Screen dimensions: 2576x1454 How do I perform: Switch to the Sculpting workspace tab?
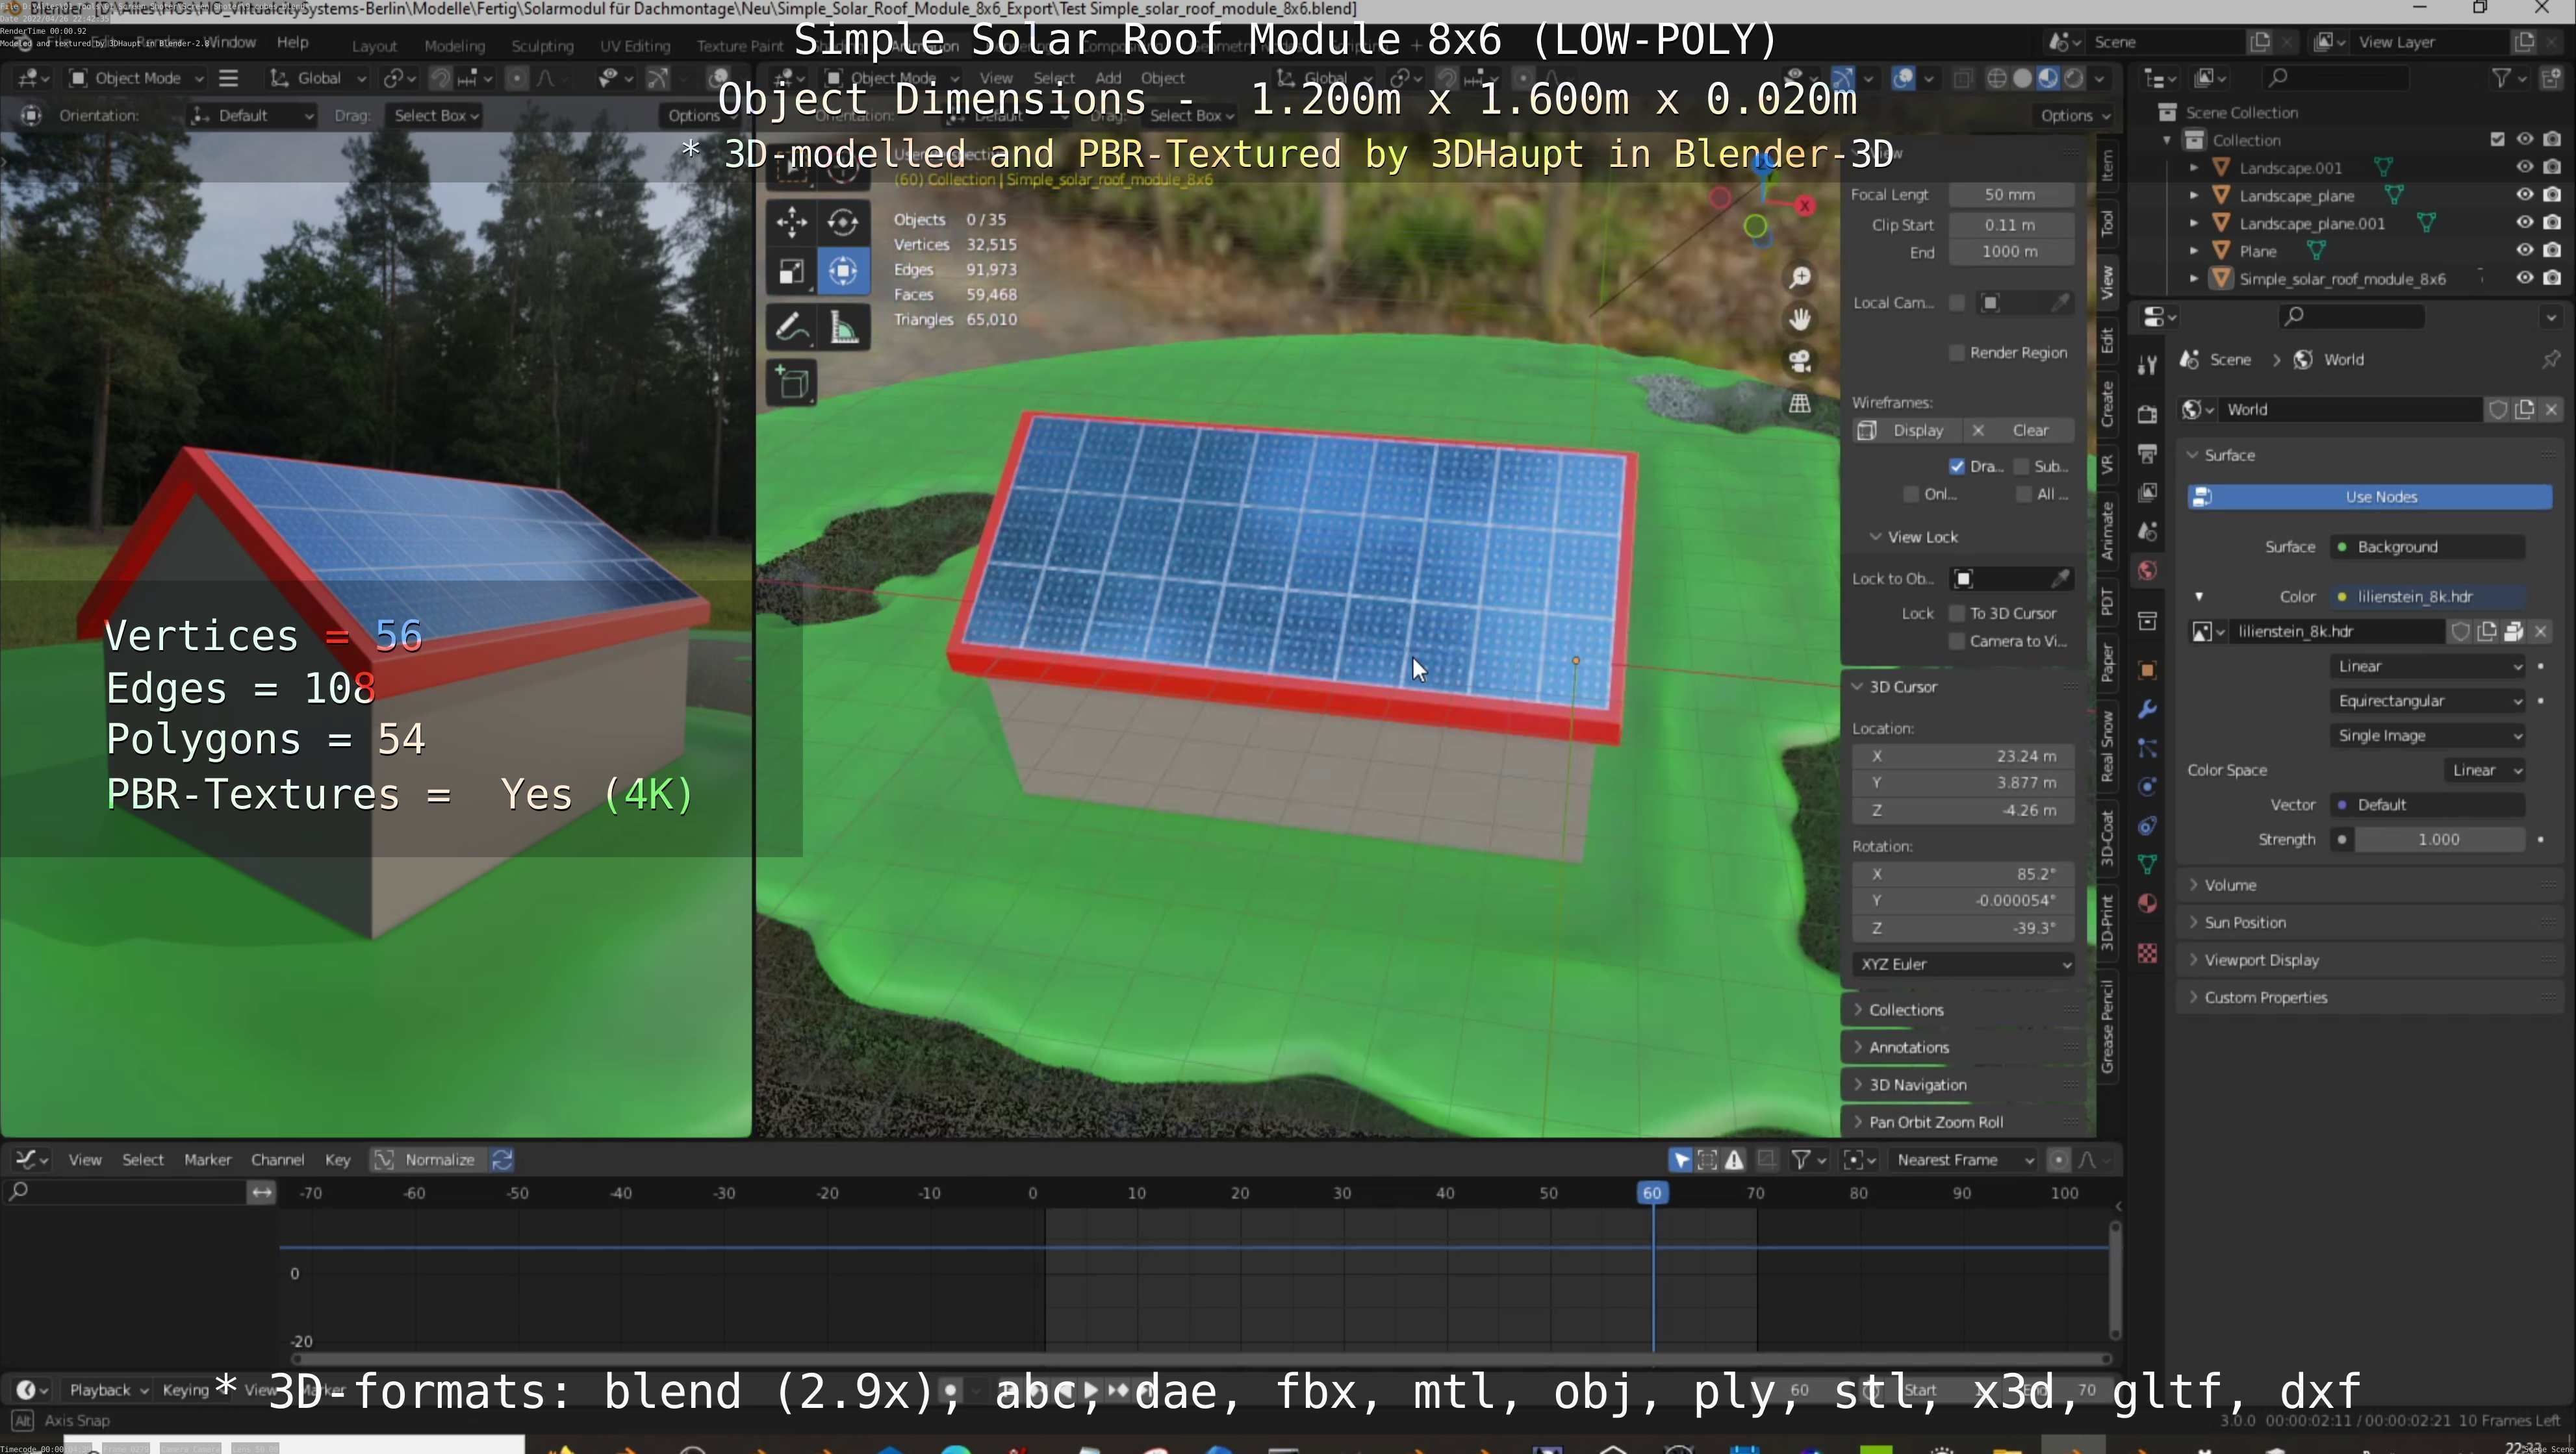[542, 46]
